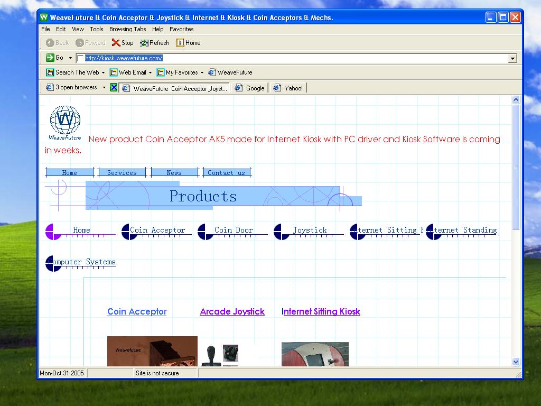Follow the Internet Sitting Kiosk heading link
This screenshot has height=406, width=541.
coord(321,311)
